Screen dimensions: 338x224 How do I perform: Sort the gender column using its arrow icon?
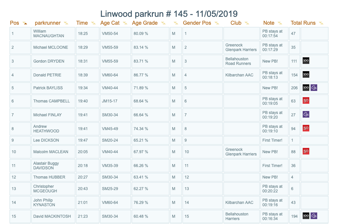(x=176, y=23)
